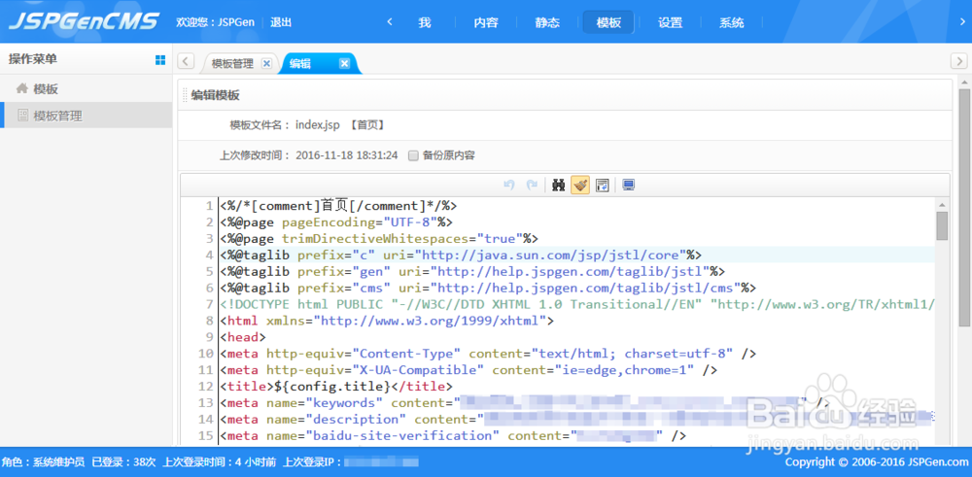This screenshot has width=972, height=477.
Task: Enable 备份原内容 checkbox
Action: tap(413, 155)
